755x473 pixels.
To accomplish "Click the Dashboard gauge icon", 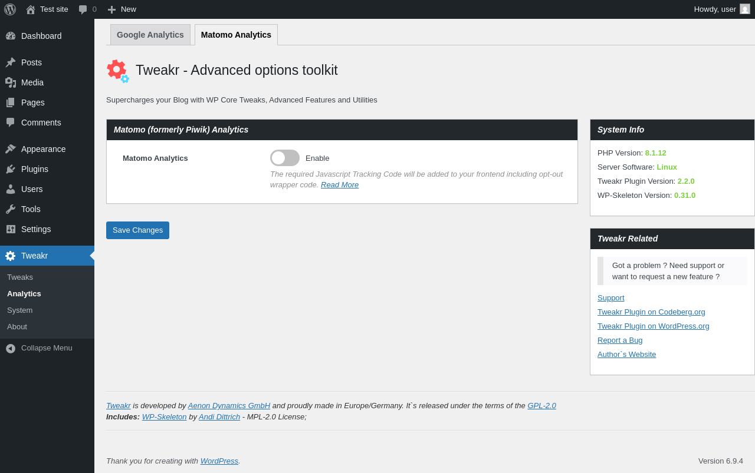I will (11, 36).
